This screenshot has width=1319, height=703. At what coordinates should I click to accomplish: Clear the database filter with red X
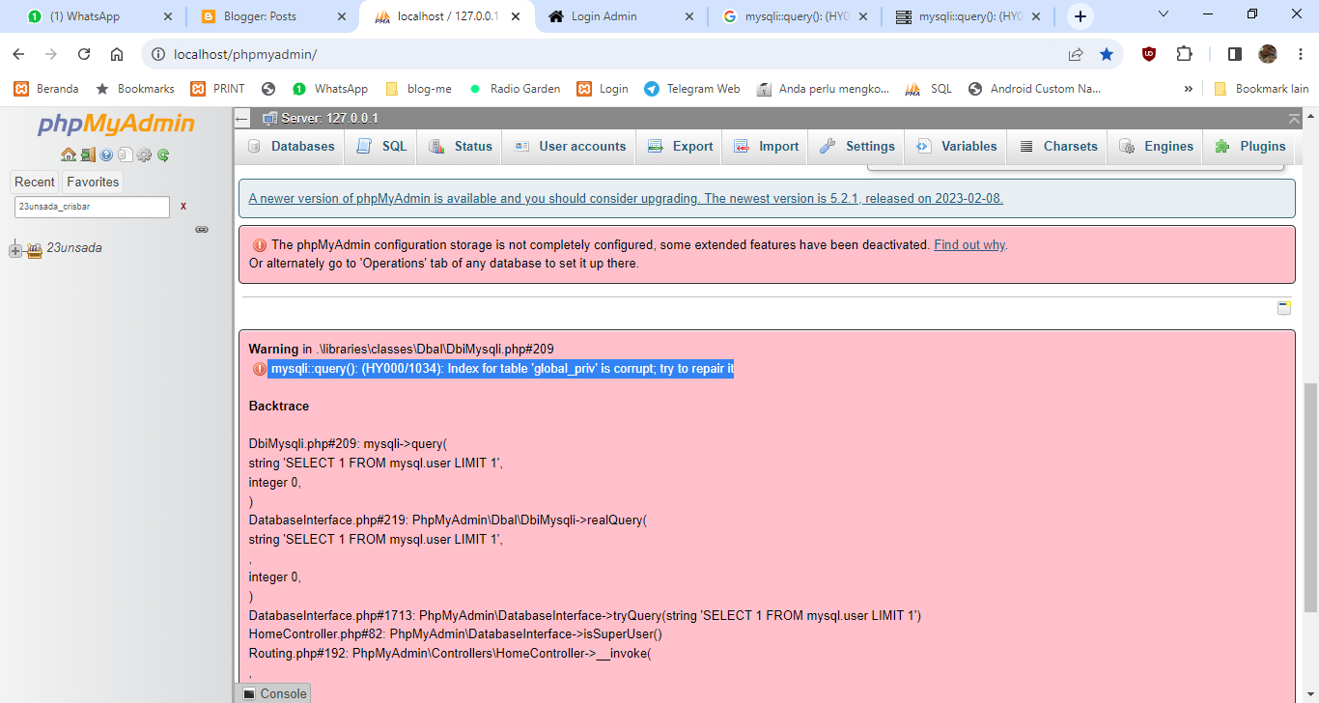183,207
